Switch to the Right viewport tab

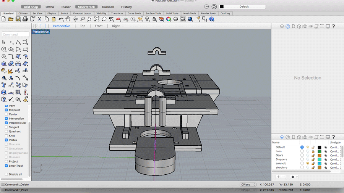[116, 26]
